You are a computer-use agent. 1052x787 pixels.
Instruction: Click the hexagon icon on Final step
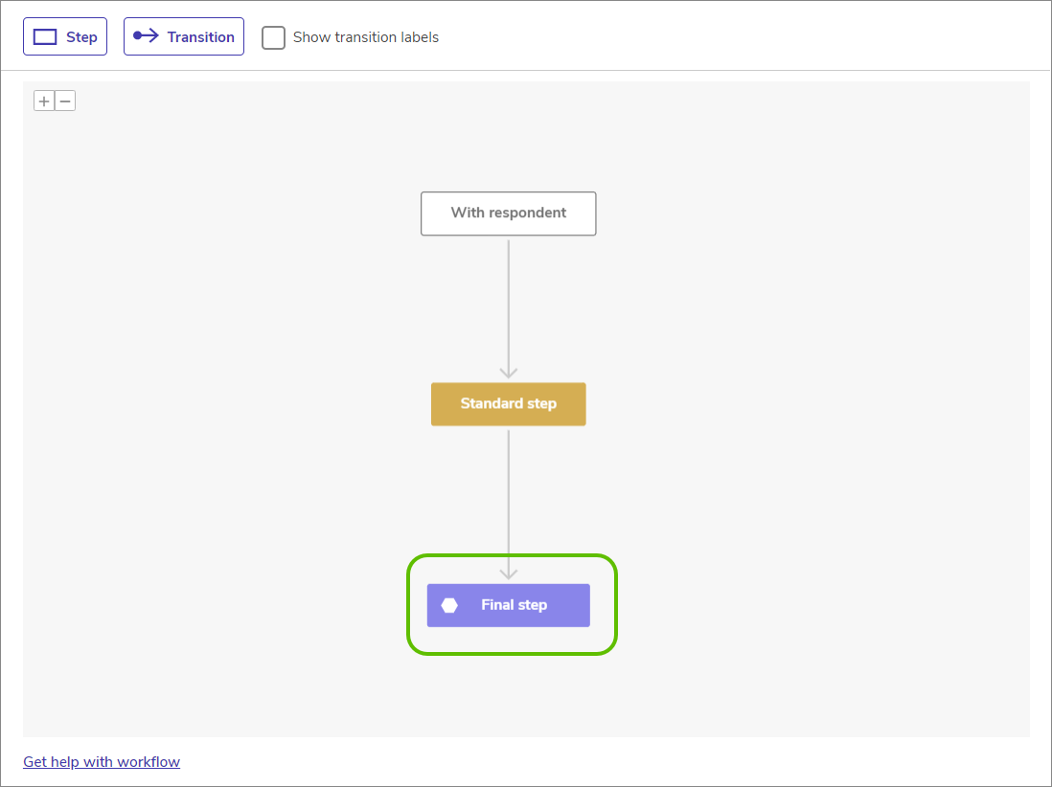pos(449,605)
